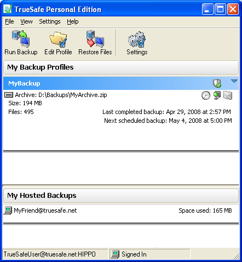This screenshot has height=262, width=242.
Task: Minimize the TrueSafe window
Action: pos(208,9)
